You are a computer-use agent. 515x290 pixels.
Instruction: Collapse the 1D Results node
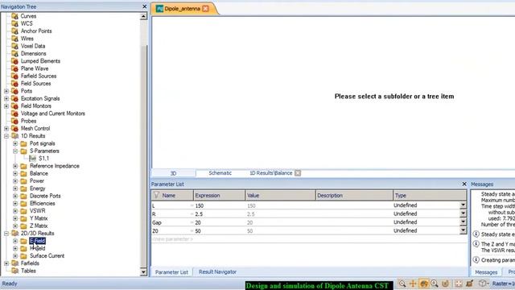coord(6,136)
